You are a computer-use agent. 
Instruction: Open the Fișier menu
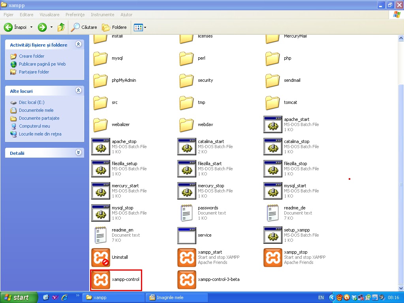click(9, 15)
